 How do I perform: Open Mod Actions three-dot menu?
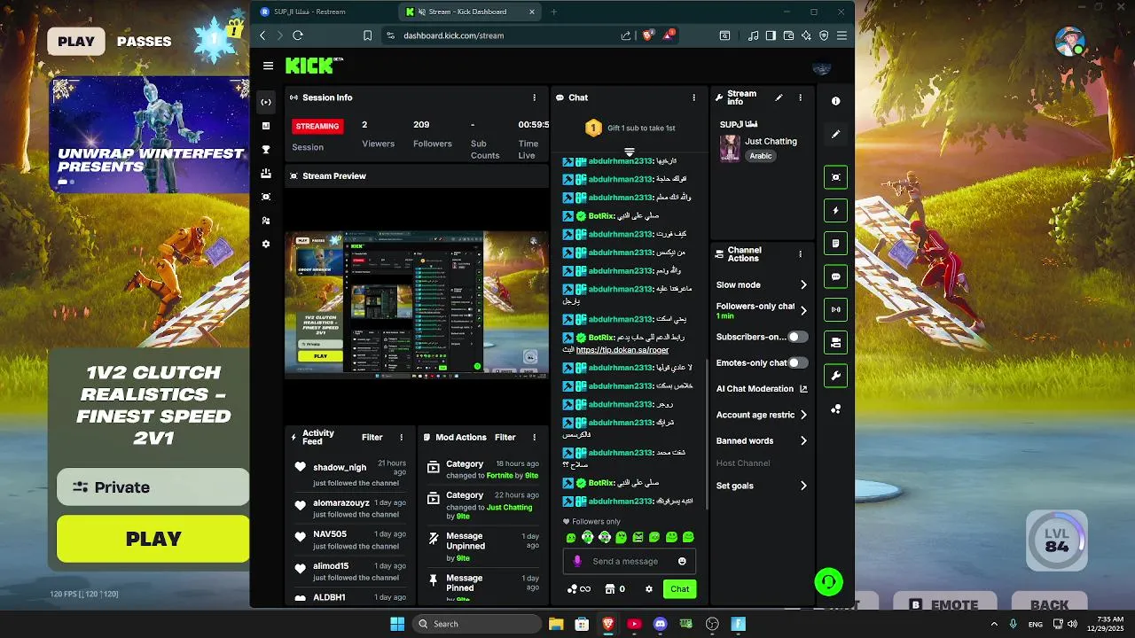click(534, 437)
